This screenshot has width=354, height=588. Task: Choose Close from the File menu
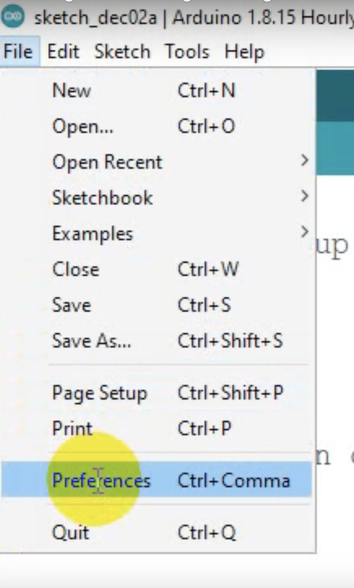pyautogui.click(x=76, y=269)
